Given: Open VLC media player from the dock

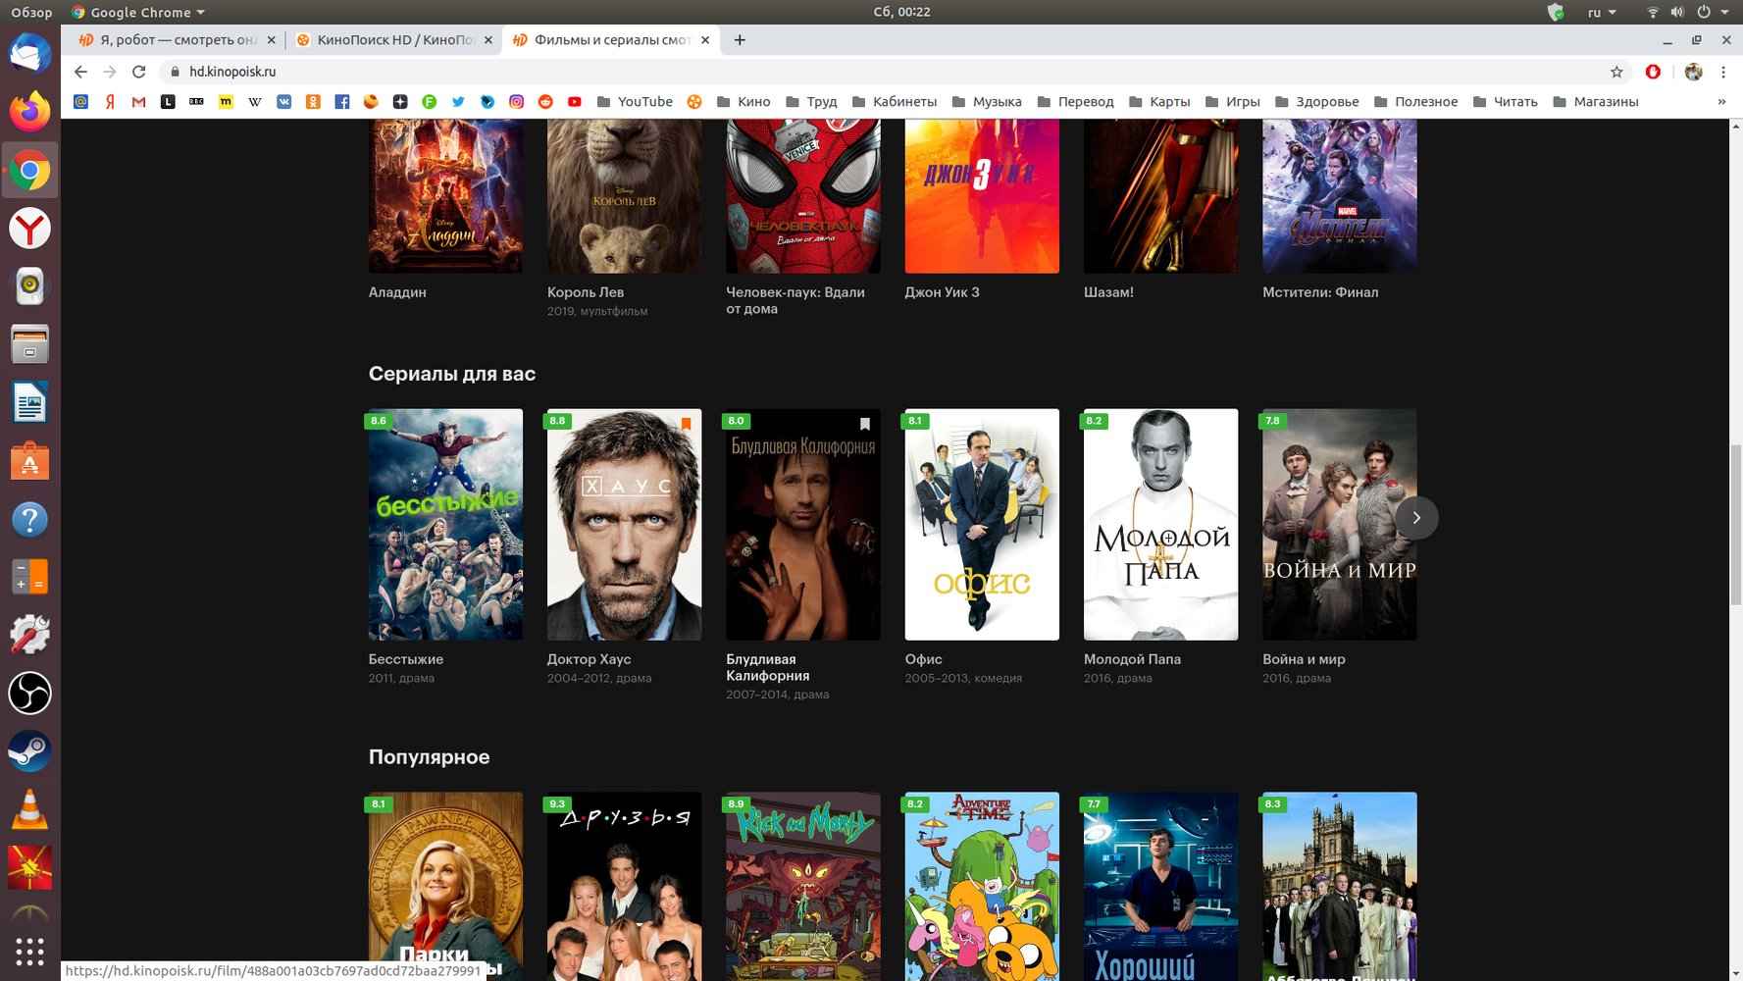Looking at the screenshot, I should pyautogui.click(x=29, y=809).
